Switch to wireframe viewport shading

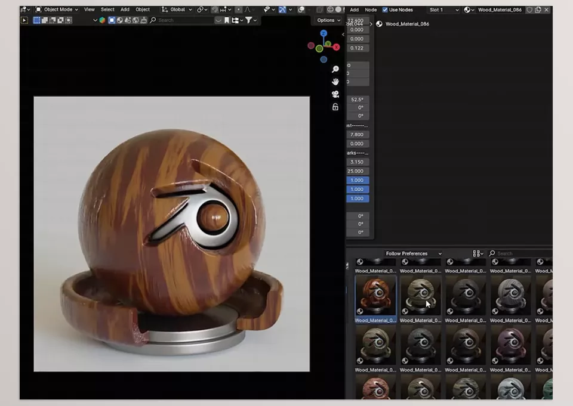pos(330,10)
